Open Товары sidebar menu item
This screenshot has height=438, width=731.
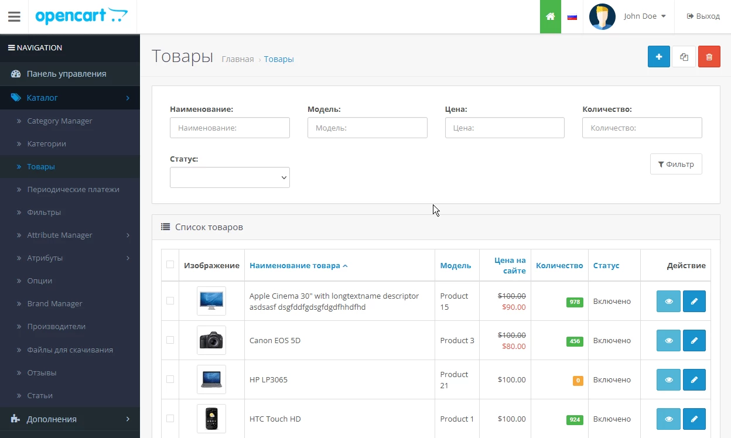[x=70, y=166]
